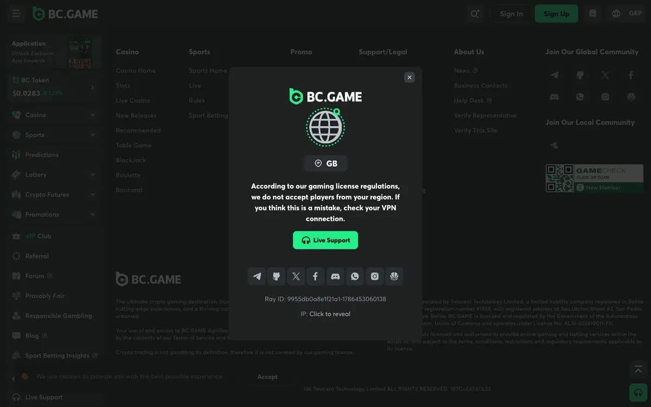Click the BC.GAME logo in the header
651x407 pixels.
coord(65,14)
